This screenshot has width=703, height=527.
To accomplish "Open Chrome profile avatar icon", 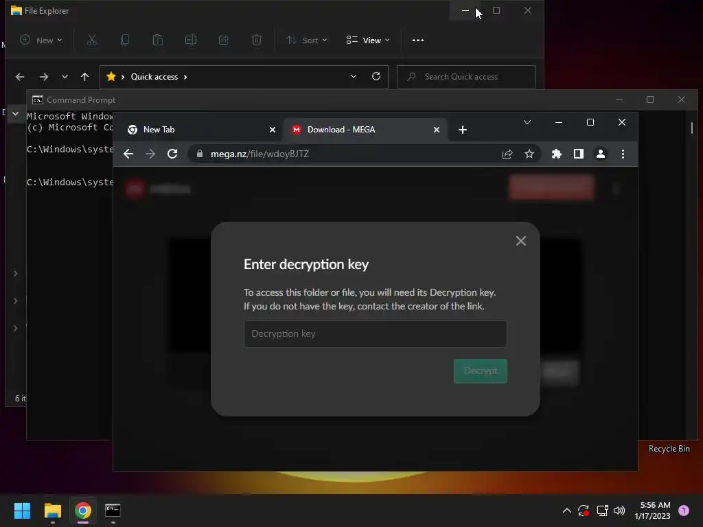I will [x=601, y=154].
